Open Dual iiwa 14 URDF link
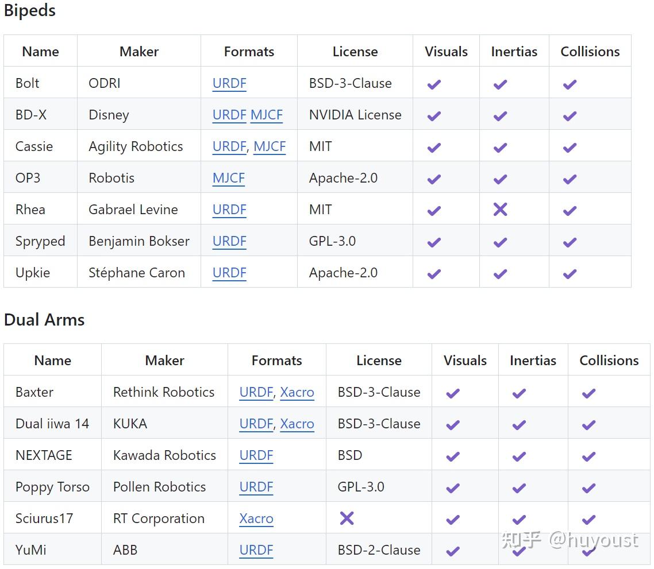 coord(256,424)
